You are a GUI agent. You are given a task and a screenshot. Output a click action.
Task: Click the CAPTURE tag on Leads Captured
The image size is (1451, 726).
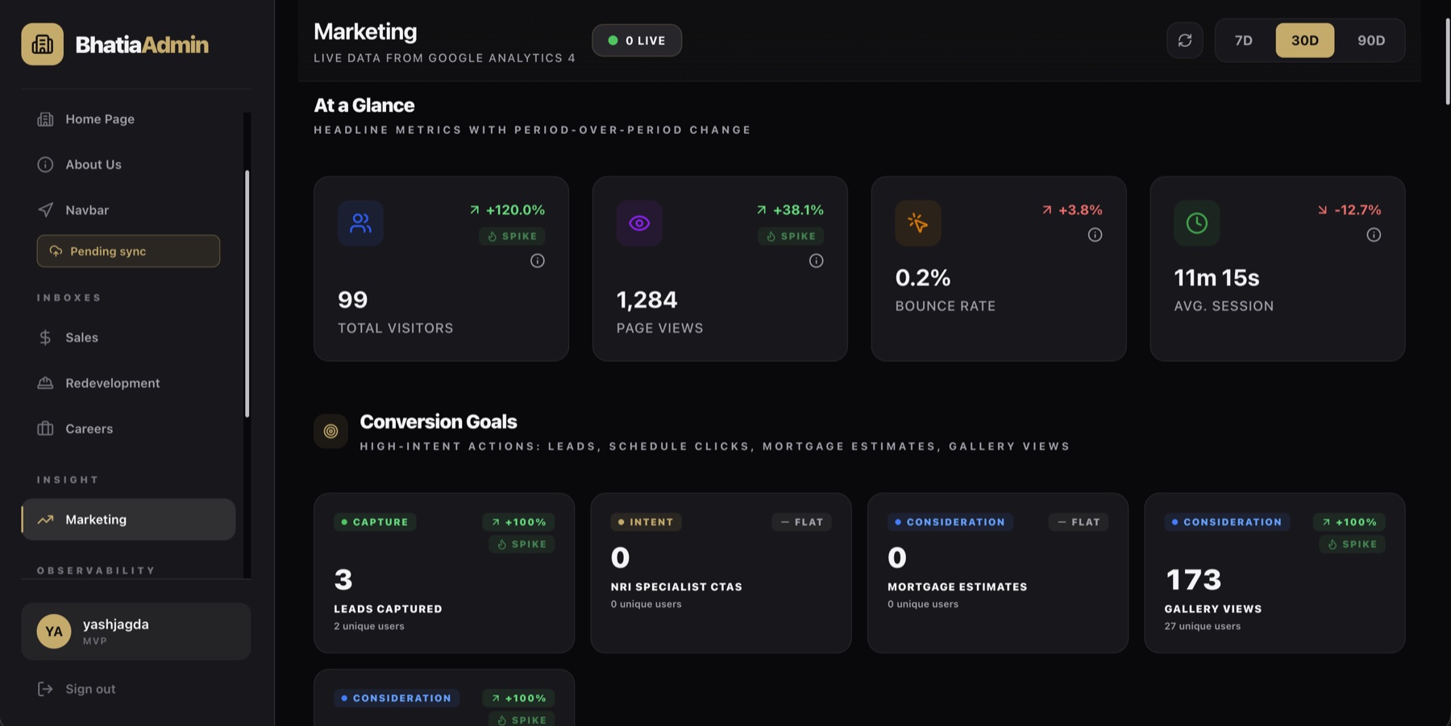click(x=375, y=522)
